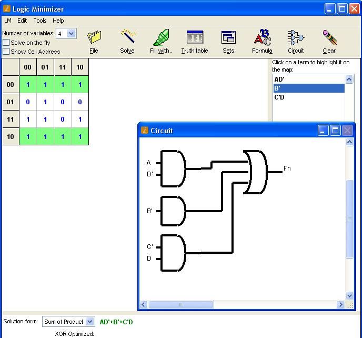Maximize the Logic Minimizer window

tap(342, 9)
